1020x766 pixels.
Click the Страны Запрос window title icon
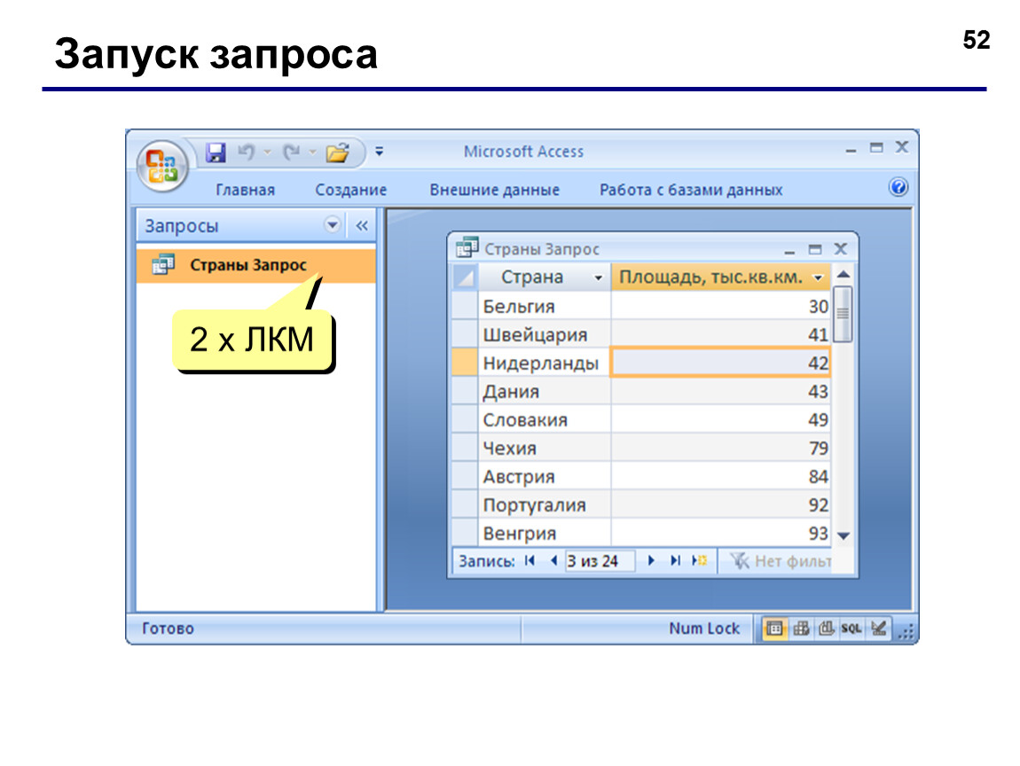pyautogui.click(x=467, y=247)
